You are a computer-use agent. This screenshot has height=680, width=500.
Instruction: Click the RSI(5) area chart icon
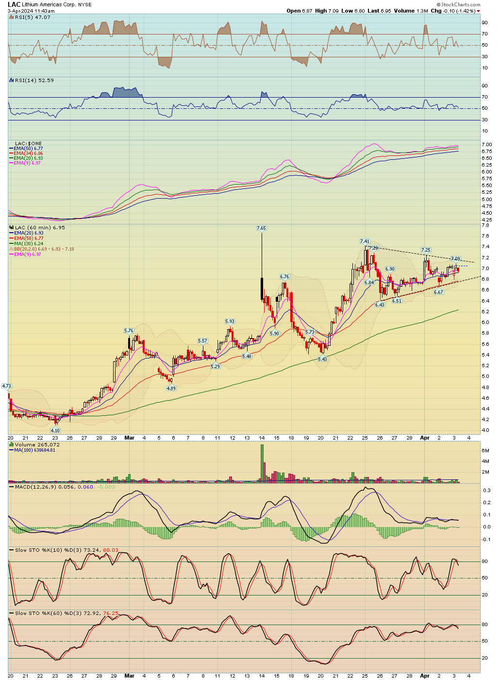[12, 17]
